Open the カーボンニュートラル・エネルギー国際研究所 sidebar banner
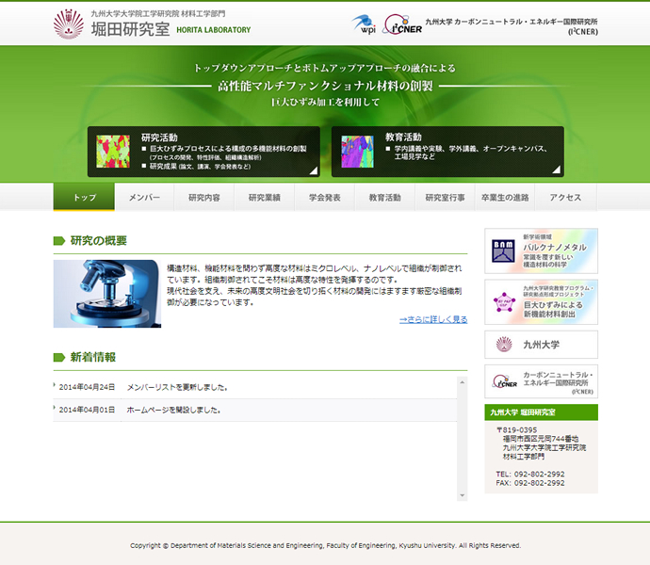This screenshot has width=650, height=565. coord(541,381)
